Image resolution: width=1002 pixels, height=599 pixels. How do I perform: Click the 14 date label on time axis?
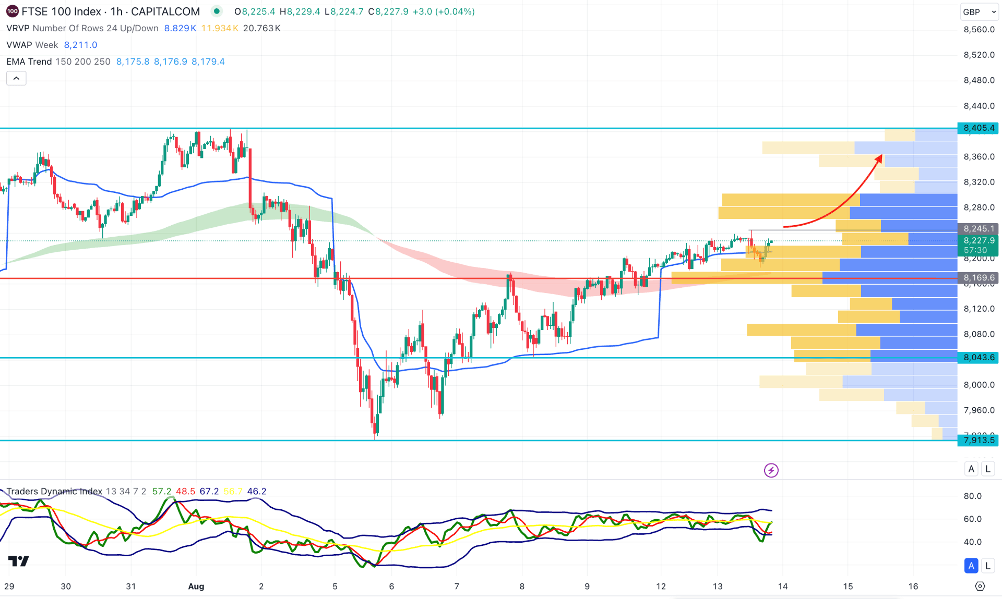pyautogui.click(x=783, y=586)
